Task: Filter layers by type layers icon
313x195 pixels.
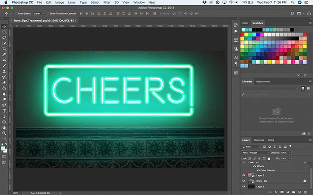Action: [x=275, y=146]
